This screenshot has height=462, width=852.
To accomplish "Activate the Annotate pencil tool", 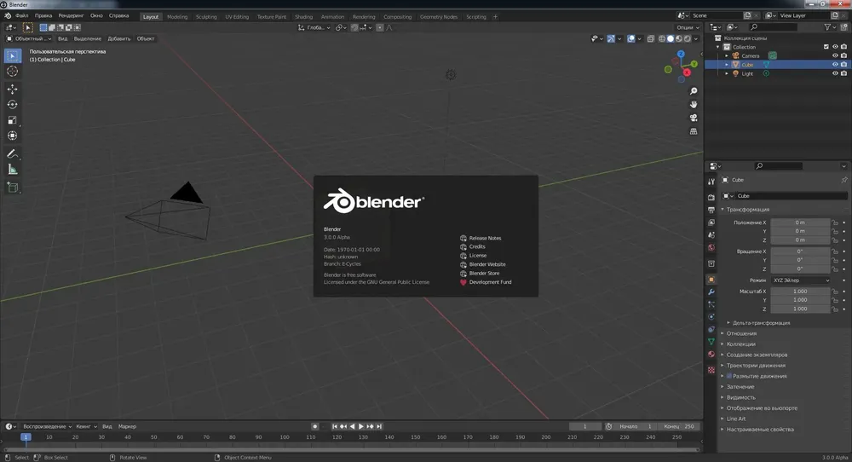I will (x=13, y=154).
